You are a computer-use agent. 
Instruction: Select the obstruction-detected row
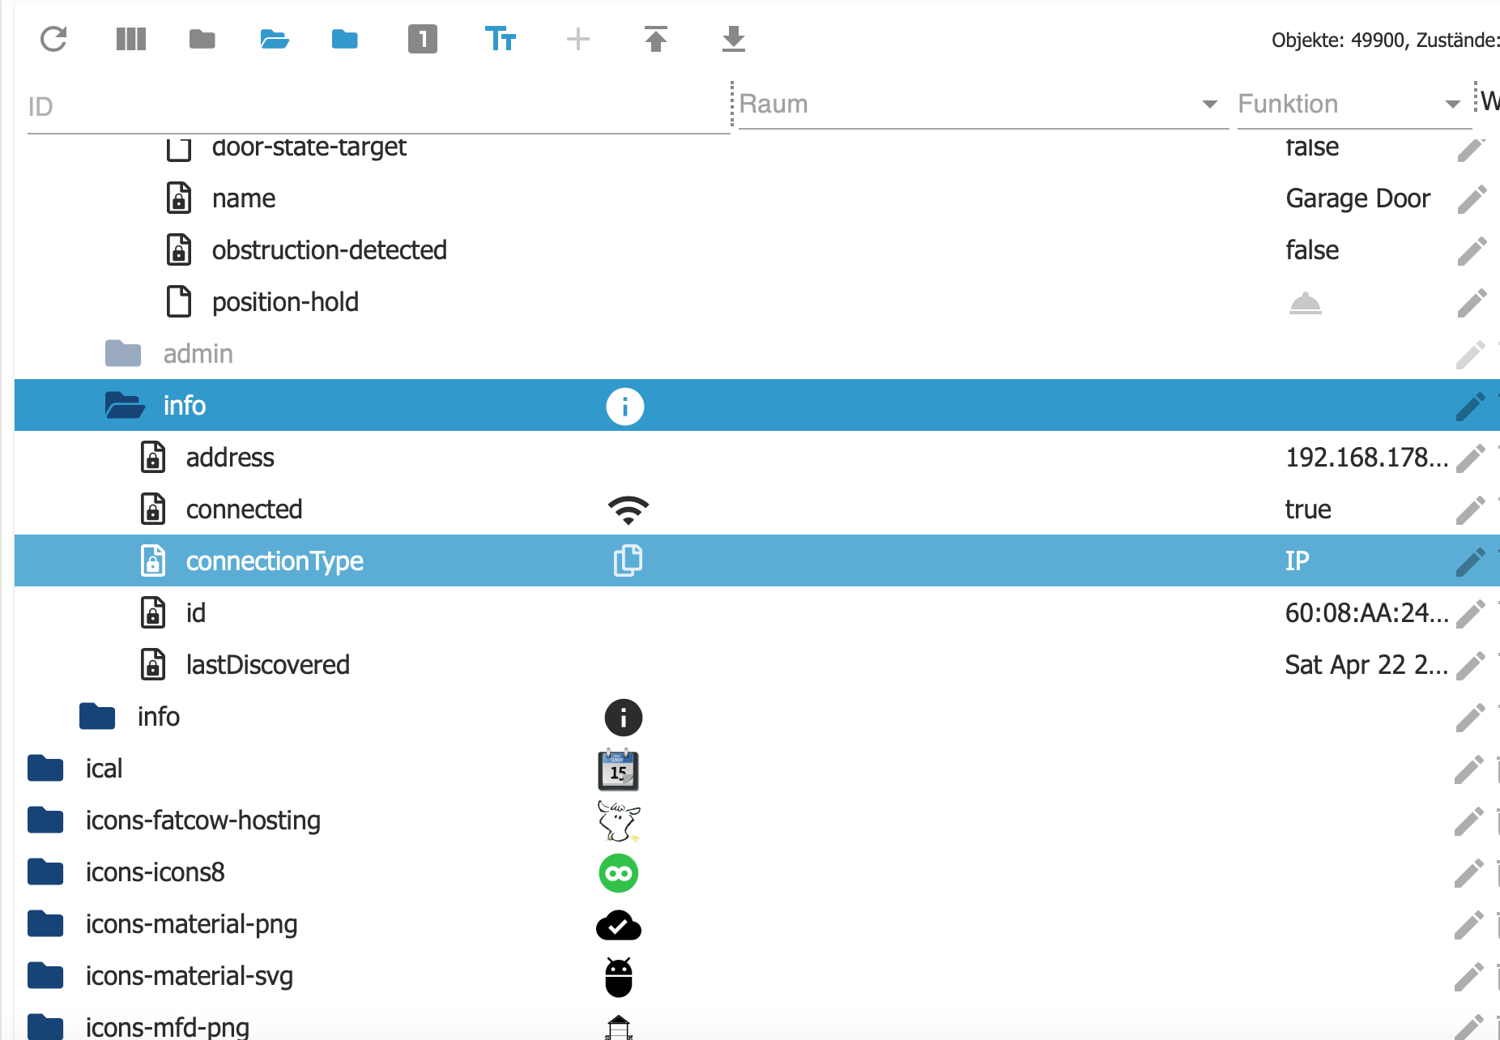(757, 250)
